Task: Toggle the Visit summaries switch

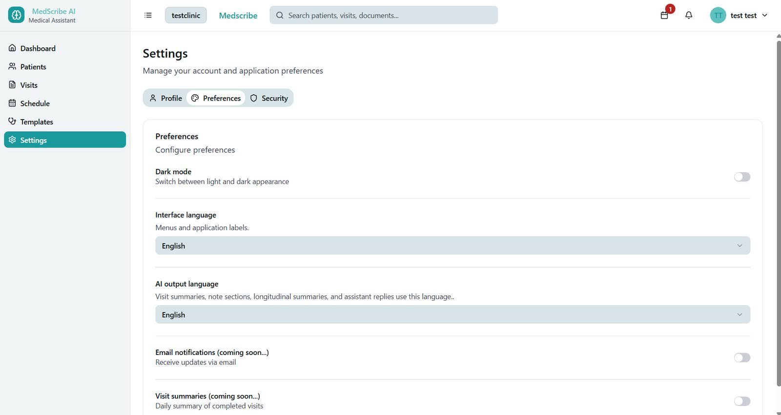Action: click(742, 401)
